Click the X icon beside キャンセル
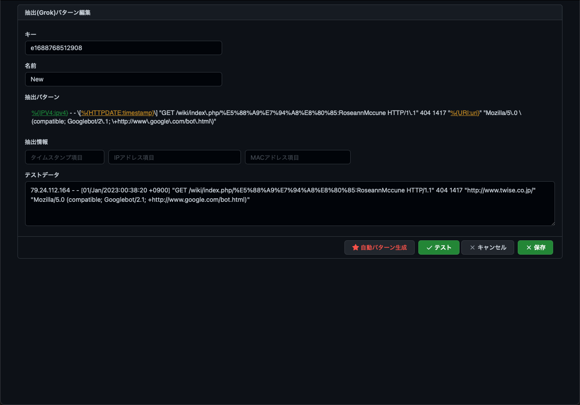Viewport: 580px width, 405px height. pyautogui.click(x=472, y=247)
